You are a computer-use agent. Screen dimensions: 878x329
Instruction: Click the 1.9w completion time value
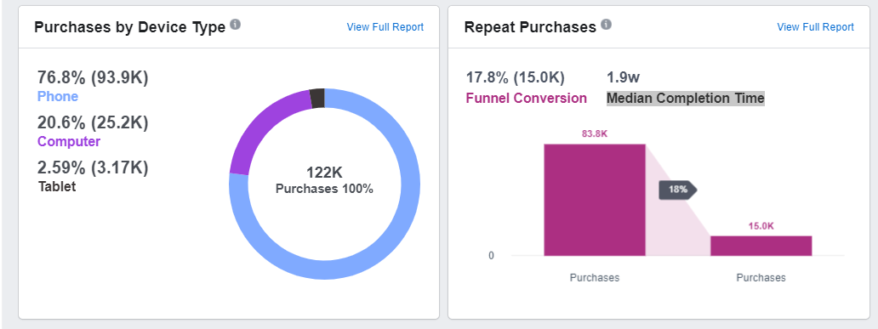click(x=624, y=77)
